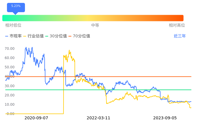Click the 20.00 y-axis label
The width and height of the screenshot is (199, 128).
10,95
